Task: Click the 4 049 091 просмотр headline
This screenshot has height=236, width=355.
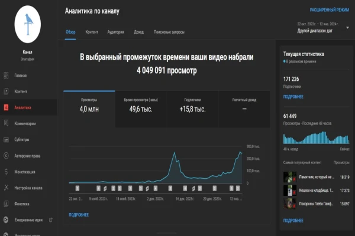Action: (x=167, y=70)
